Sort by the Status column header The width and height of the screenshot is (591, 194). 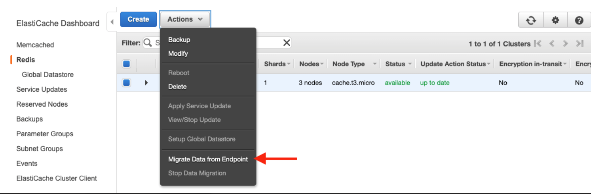[398, 64]
